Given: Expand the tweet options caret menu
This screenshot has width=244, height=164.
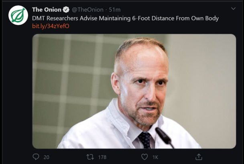Looking at the screenshot, I should pos(233,9).
